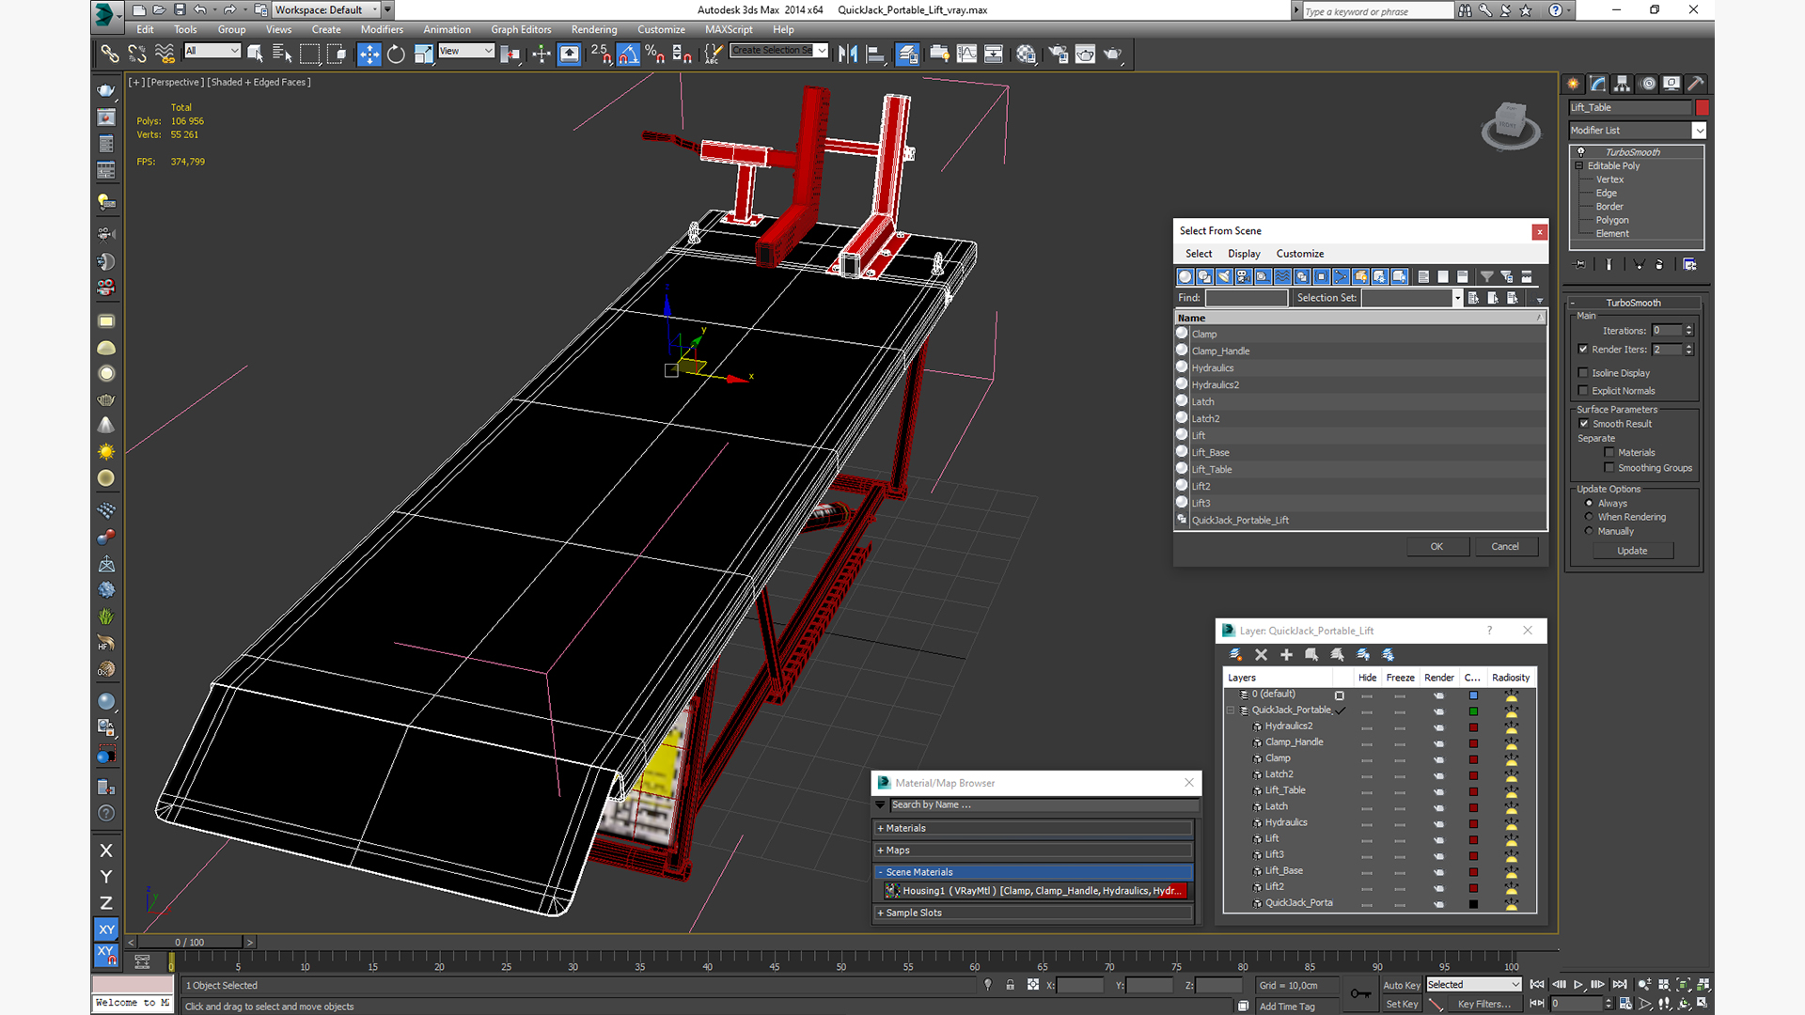Image resolution: width=1805 pixels, height=1015 pixels.
Task: Open the Manage Layers toolbar icon
Action: tap(907, 55)
